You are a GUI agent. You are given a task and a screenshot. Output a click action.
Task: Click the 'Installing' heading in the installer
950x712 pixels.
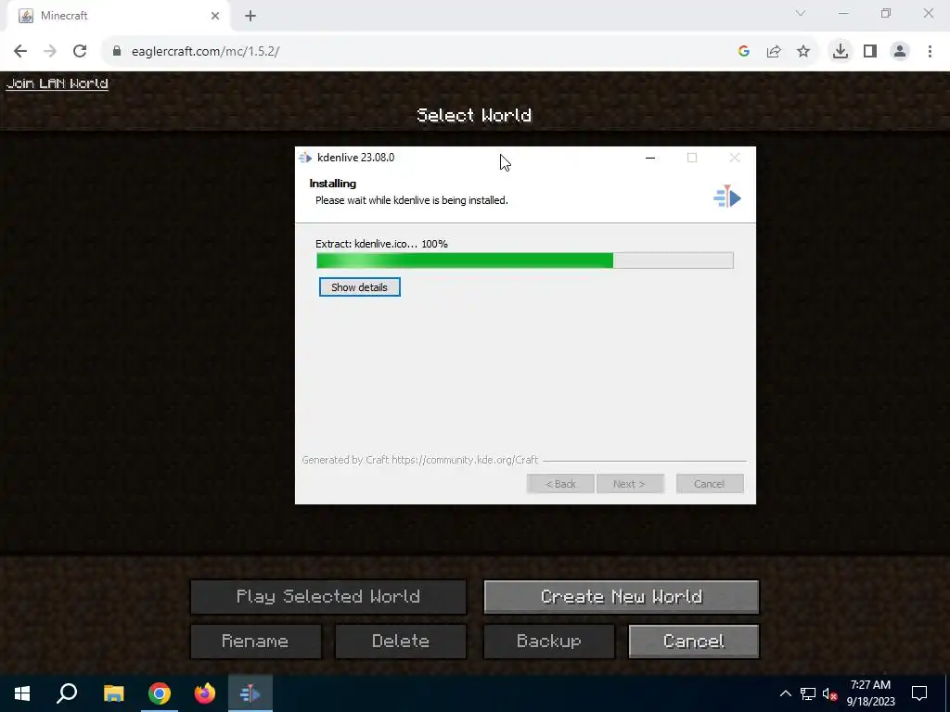(333, 184)
